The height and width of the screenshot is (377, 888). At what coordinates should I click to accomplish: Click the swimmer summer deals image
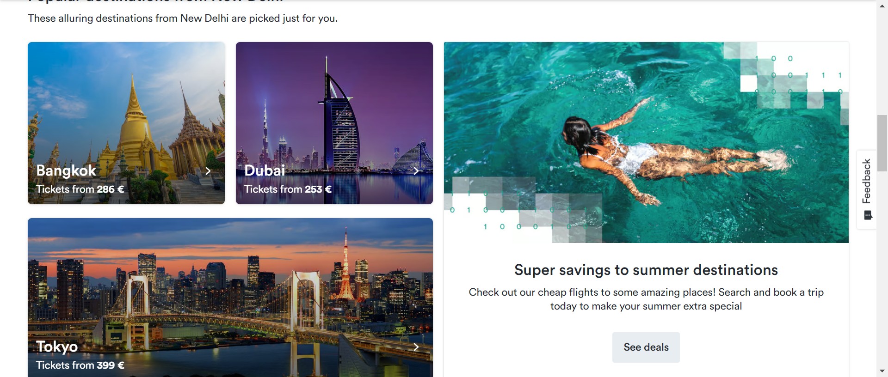tap(646, 142)
